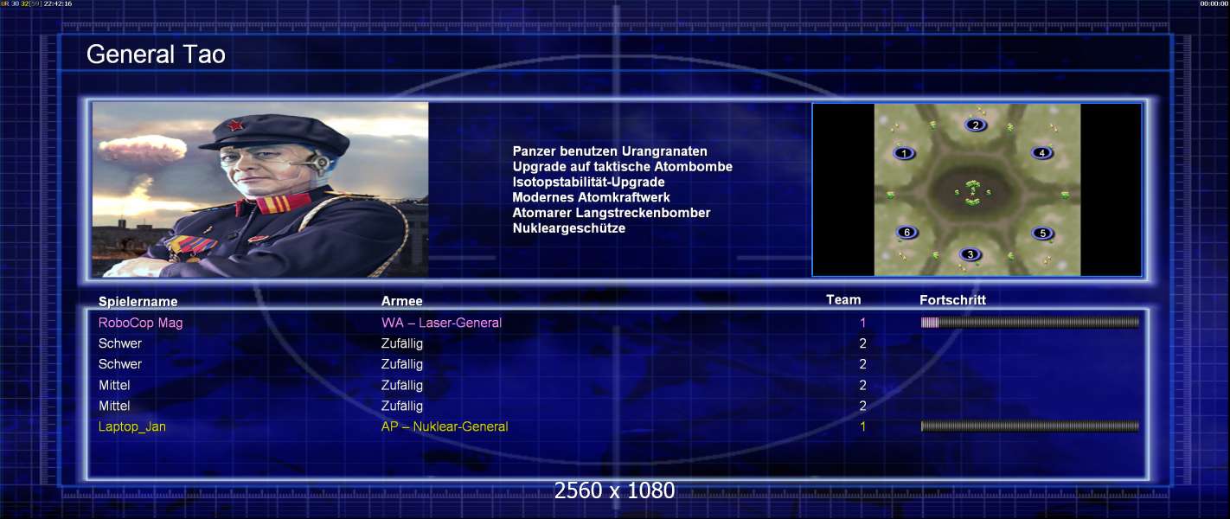Select start position 2 on the minimap
The width and height of the screenshot is (1230, 519).
click(x=976, y=125)
